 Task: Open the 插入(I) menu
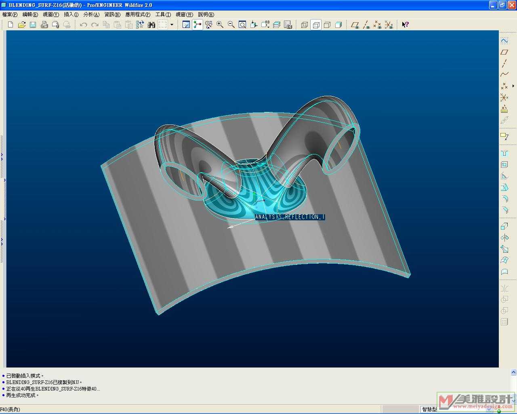coord(71,15)
